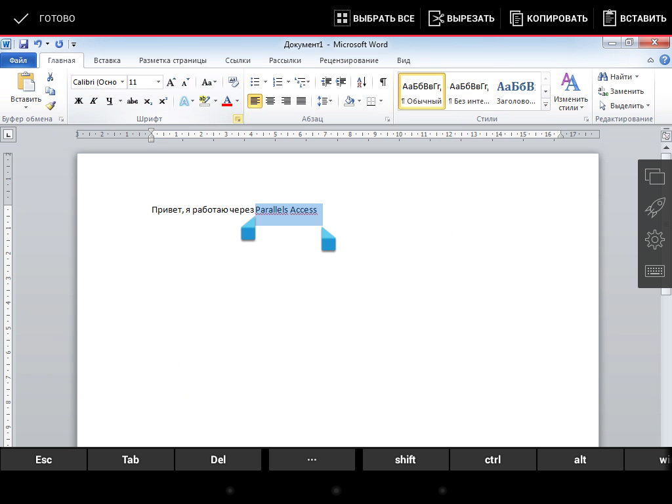672x504 pixels.
Task: Customize quick access toolbar dropdown
Action: click(x=73, y=44)
